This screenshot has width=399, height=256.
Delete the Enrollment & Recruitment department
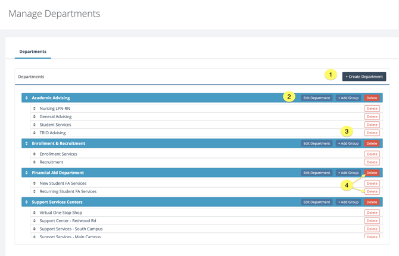tap(372, 144)
